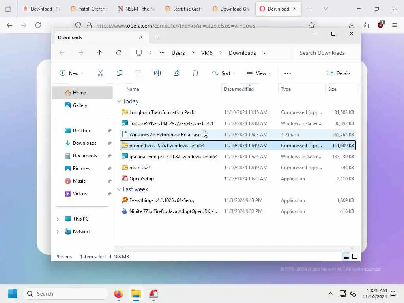Switch to details list view in status bar
404x303 pixels.
click(x=346, y=256)
